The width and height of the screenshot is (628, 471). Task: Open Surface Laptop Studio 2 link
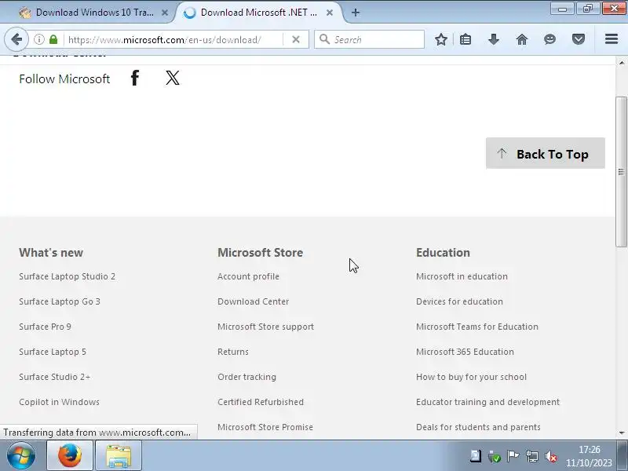point(67,276)
